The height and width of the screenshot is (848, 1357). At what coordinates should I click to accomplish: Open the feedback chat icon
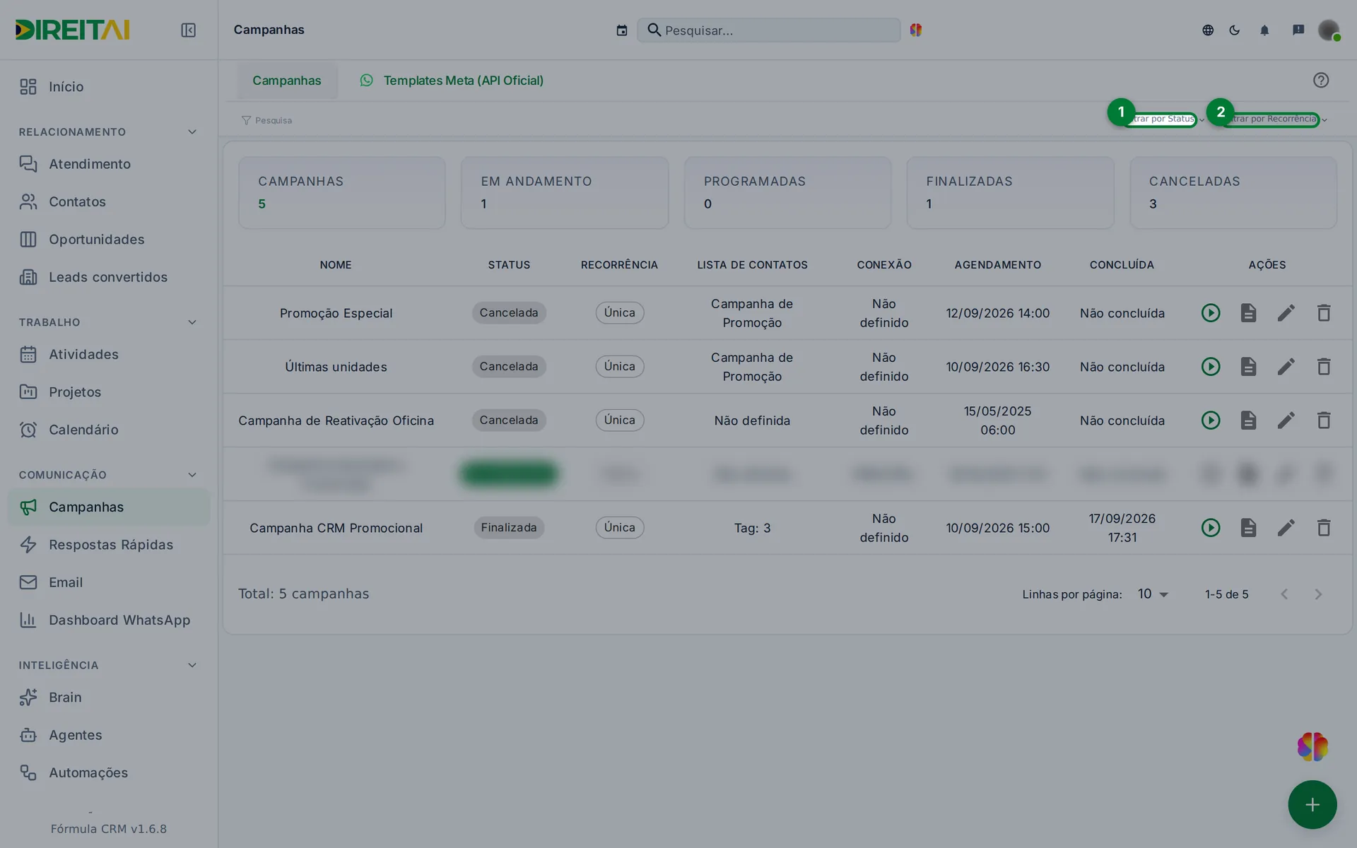1298,30
